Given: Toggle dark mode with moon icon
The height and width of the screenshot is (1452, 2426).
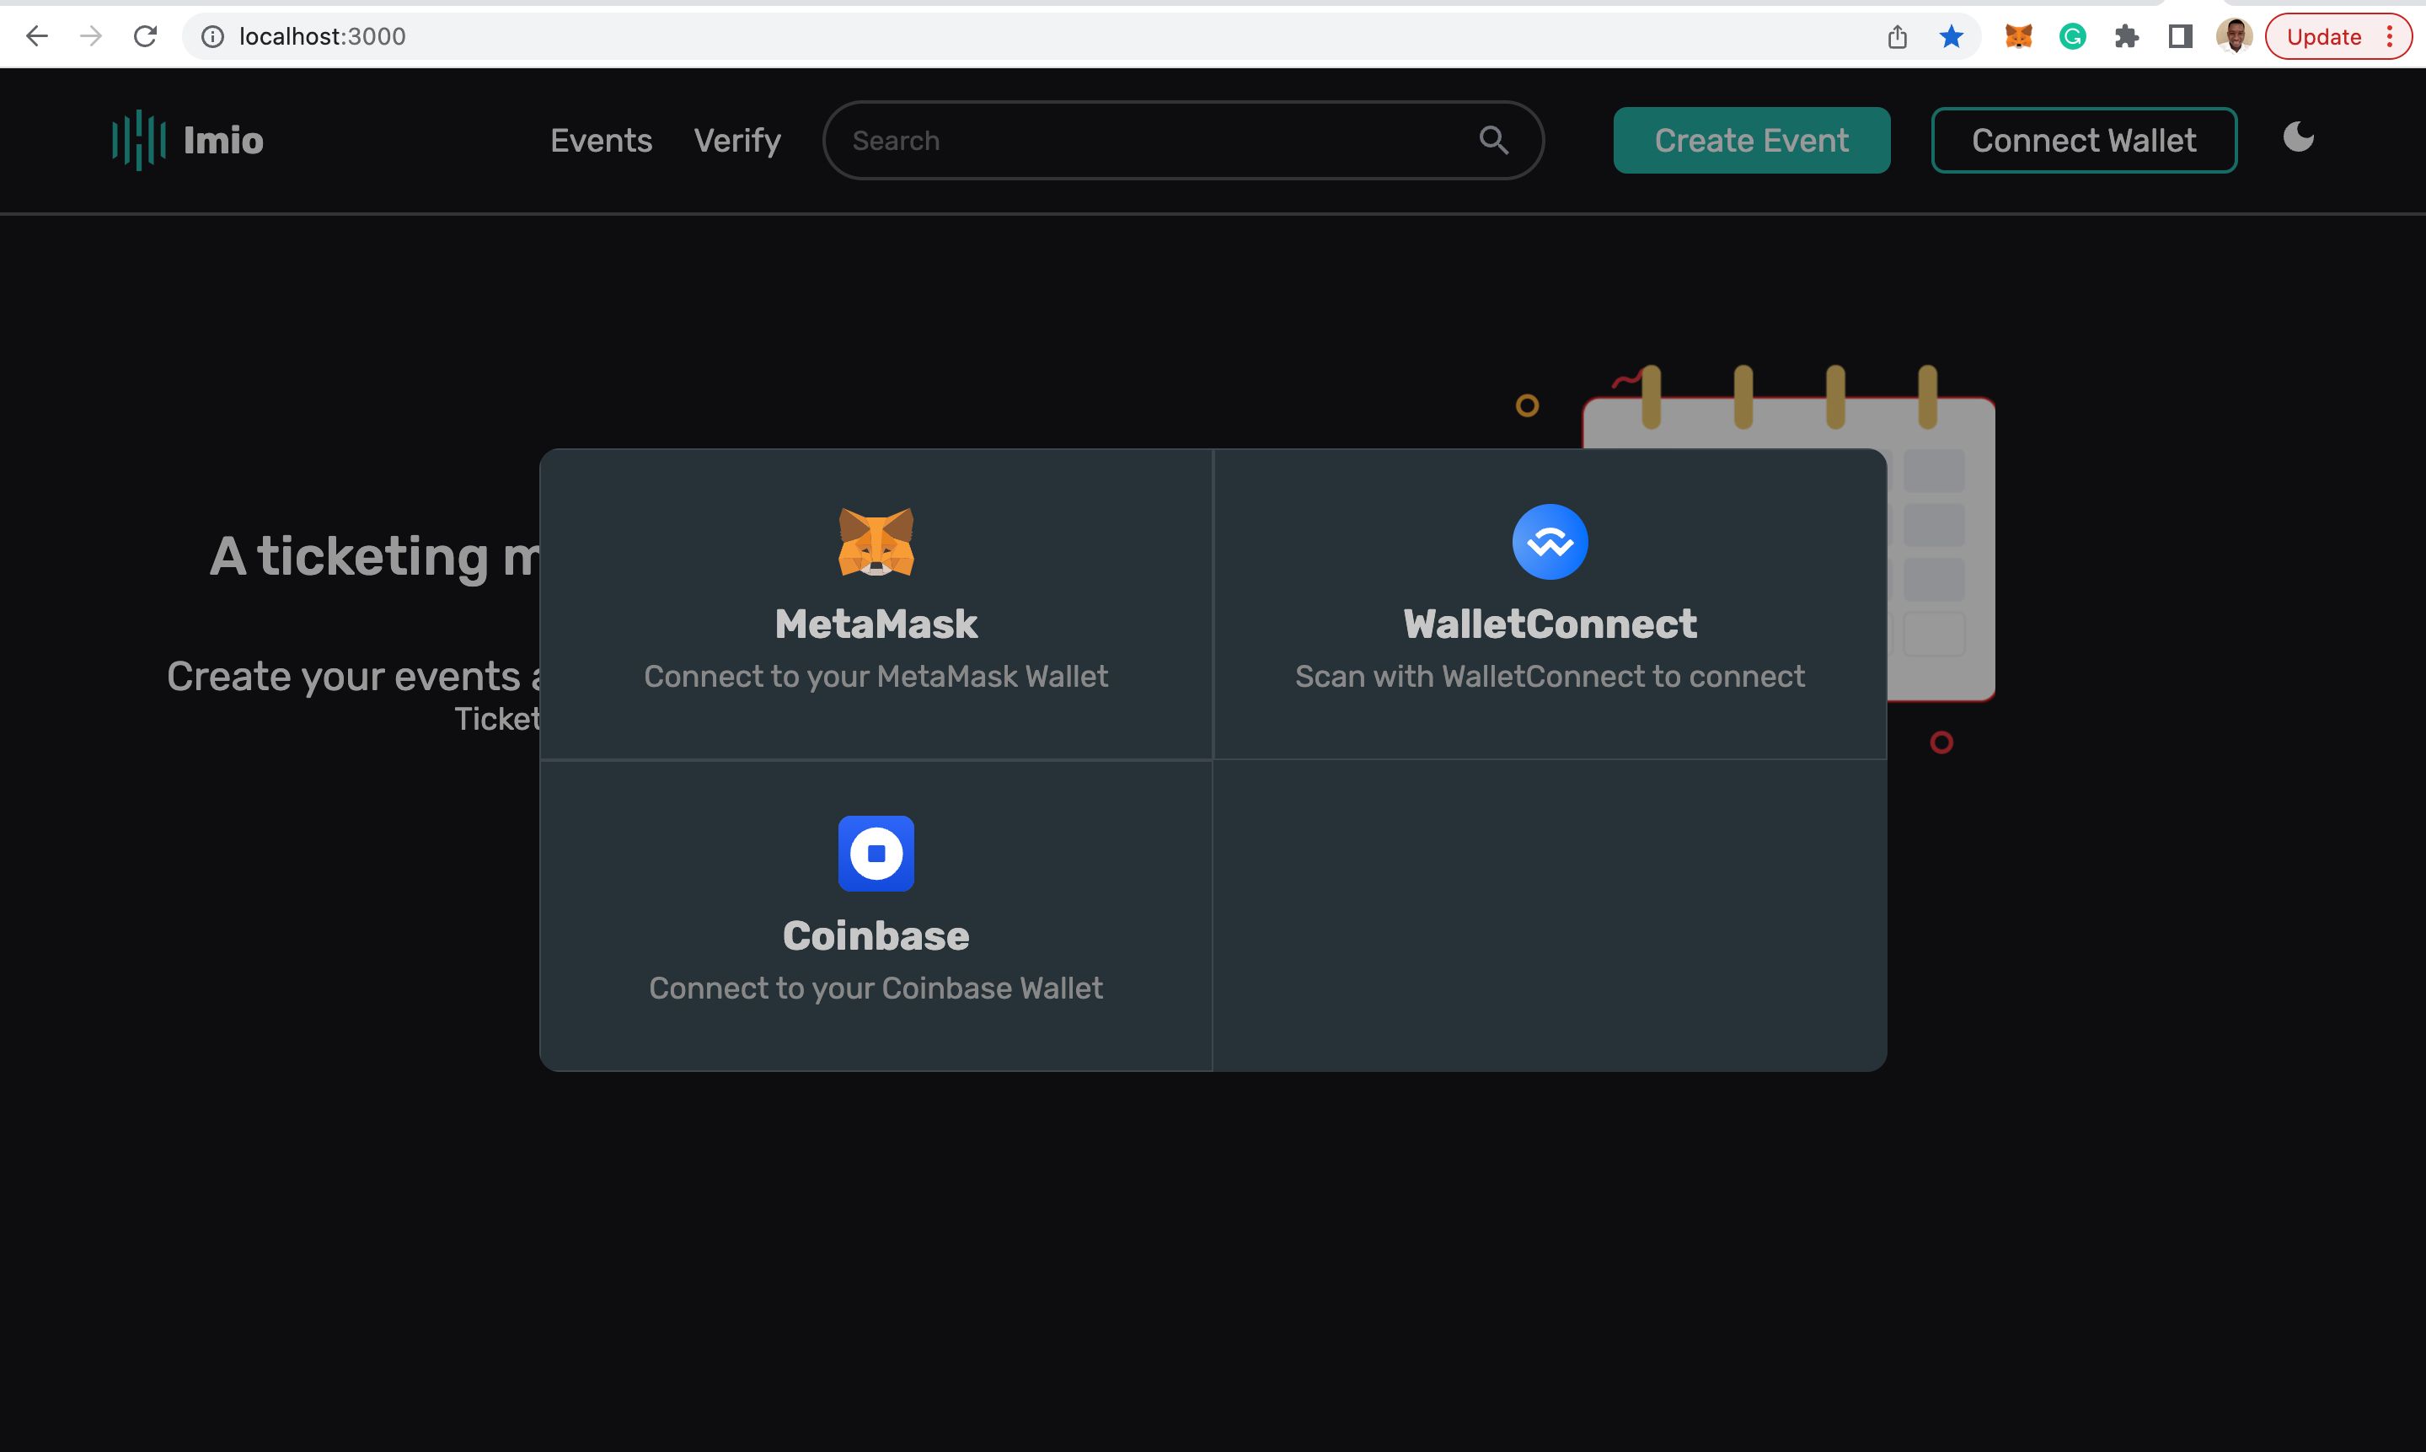Looking at the screenshot, I should pyautogui.click(x=2298, y=137).
